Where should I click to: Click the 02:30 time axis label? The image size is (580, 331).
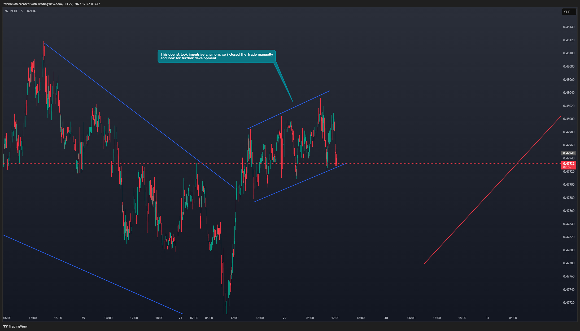[x=194, y=318]
